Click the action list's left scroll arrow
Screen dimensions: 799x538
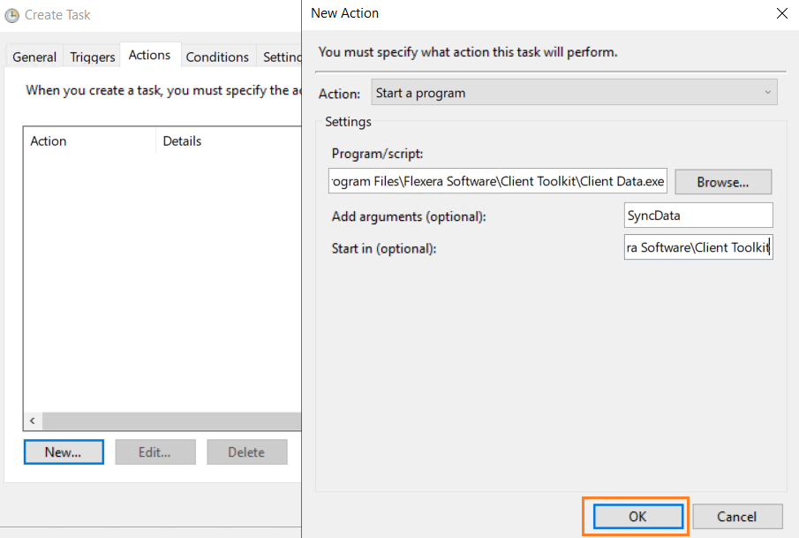[x=33, y=421]
